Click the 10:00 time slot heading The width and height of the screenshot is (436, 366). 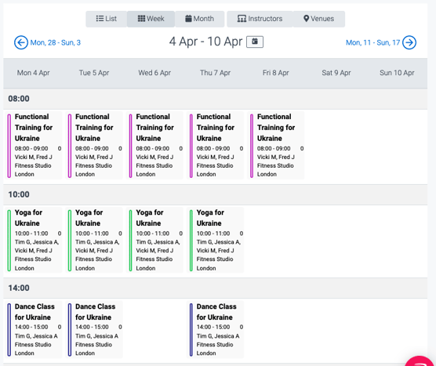[19, 194]
